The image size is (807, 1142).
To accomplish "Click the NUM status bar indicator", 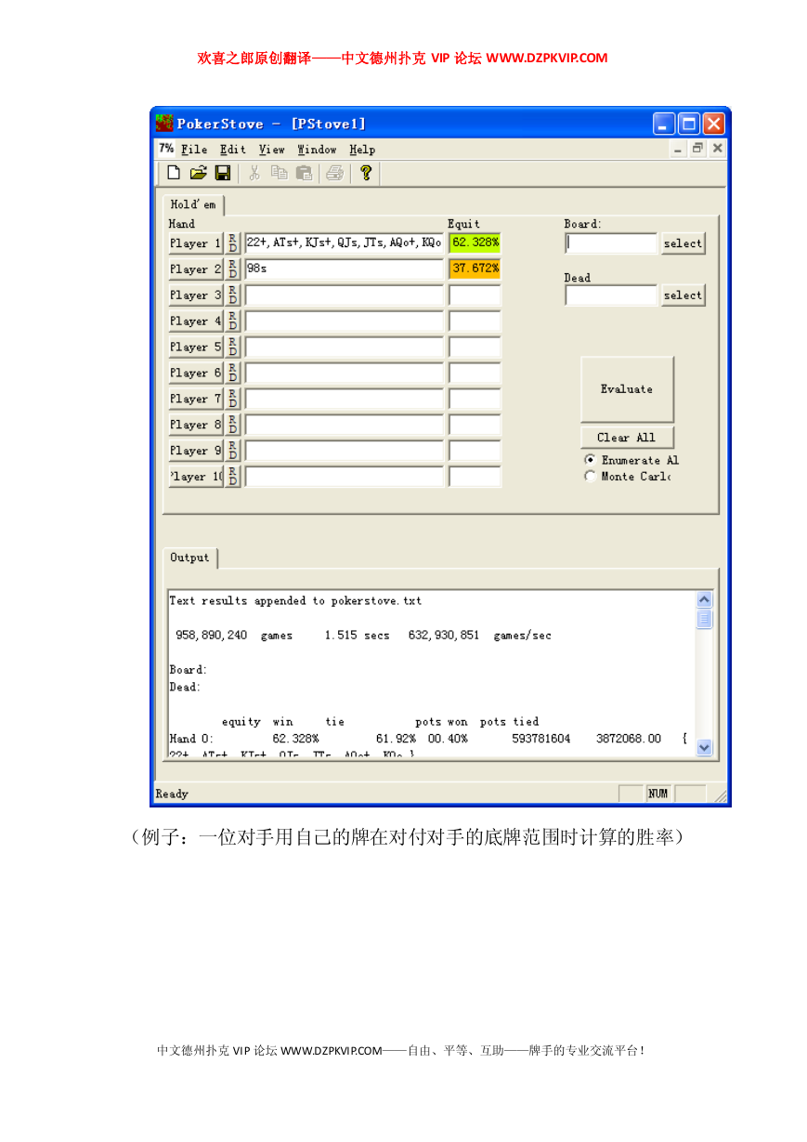I will pyautogui.click(x=657, y=794).
